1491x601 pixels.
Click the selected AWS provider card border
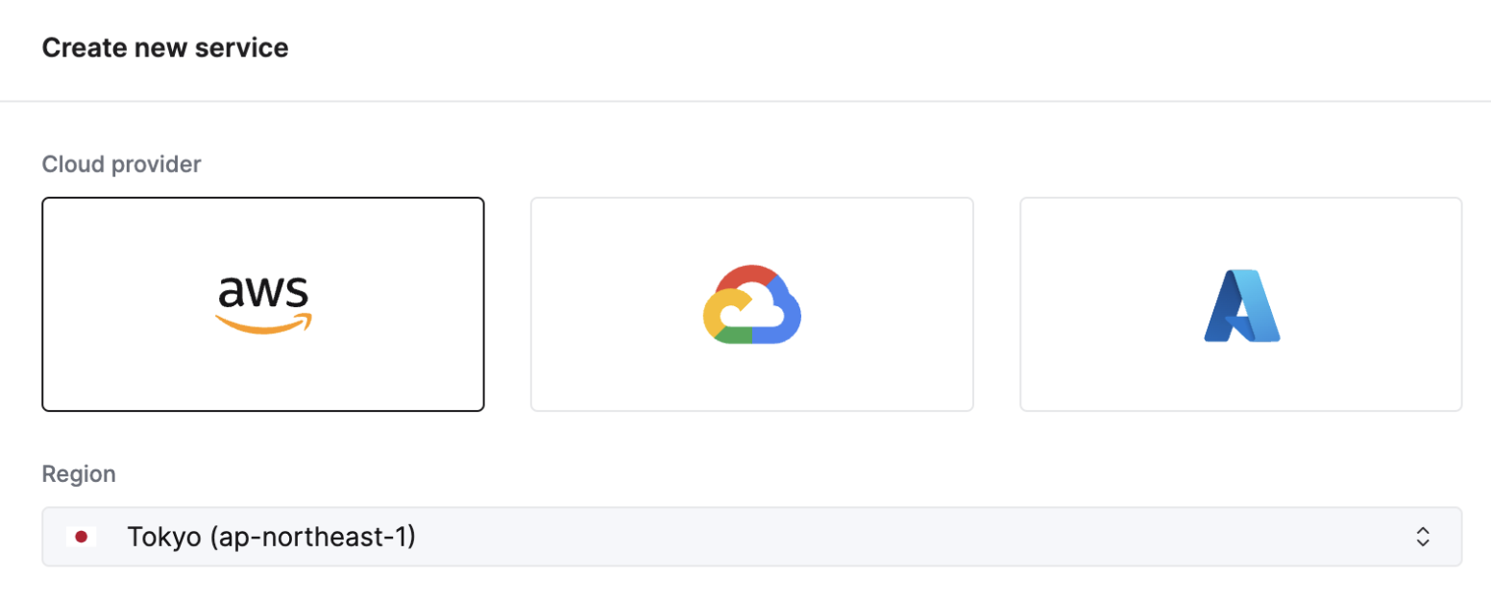pyautogui.click(x=263, y=200)
